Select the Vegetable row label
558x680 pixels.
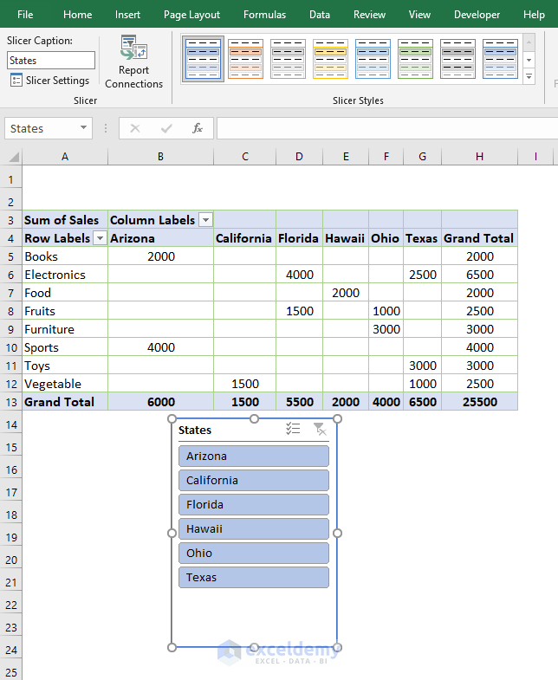[65, 384]
